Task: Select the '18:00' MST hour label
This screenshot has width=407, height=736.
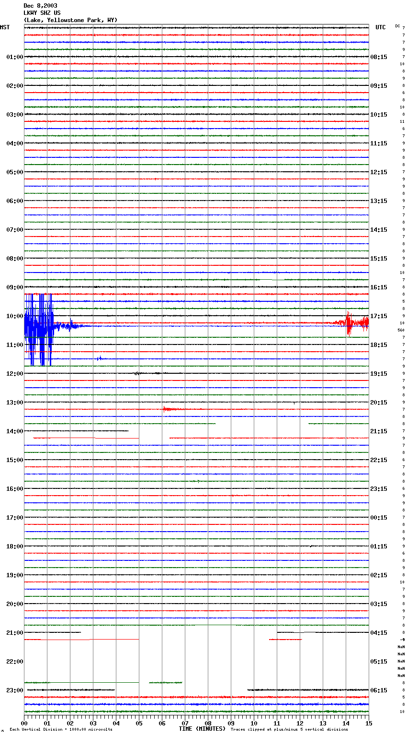Action: click(x=15, y=546)
